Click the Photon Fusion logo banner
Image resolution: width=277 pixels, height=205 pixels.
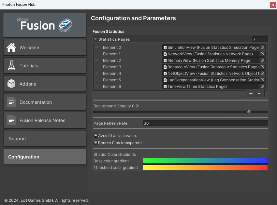click(45, 25)
